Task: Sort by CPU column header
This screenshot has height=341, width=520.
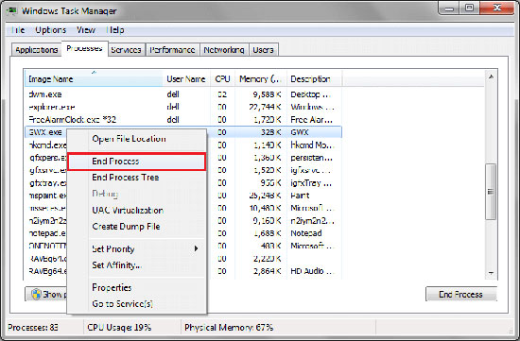Action: point(222,78)
